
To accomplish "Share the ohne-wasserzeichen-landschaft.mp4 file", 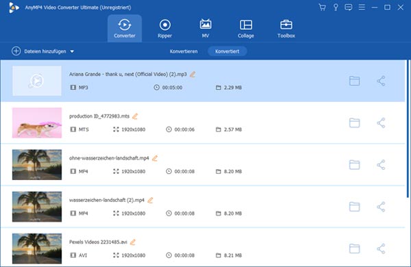I will click(x=381, y=165).
